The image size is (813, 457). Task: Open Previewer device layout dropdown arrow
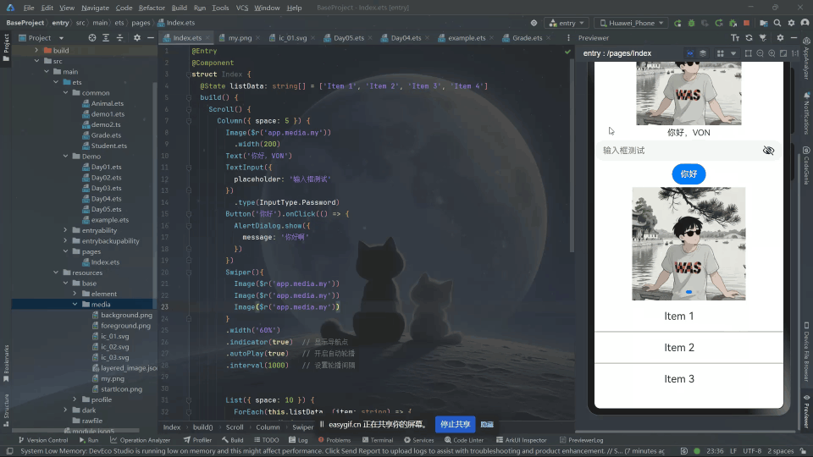(733, 53)
